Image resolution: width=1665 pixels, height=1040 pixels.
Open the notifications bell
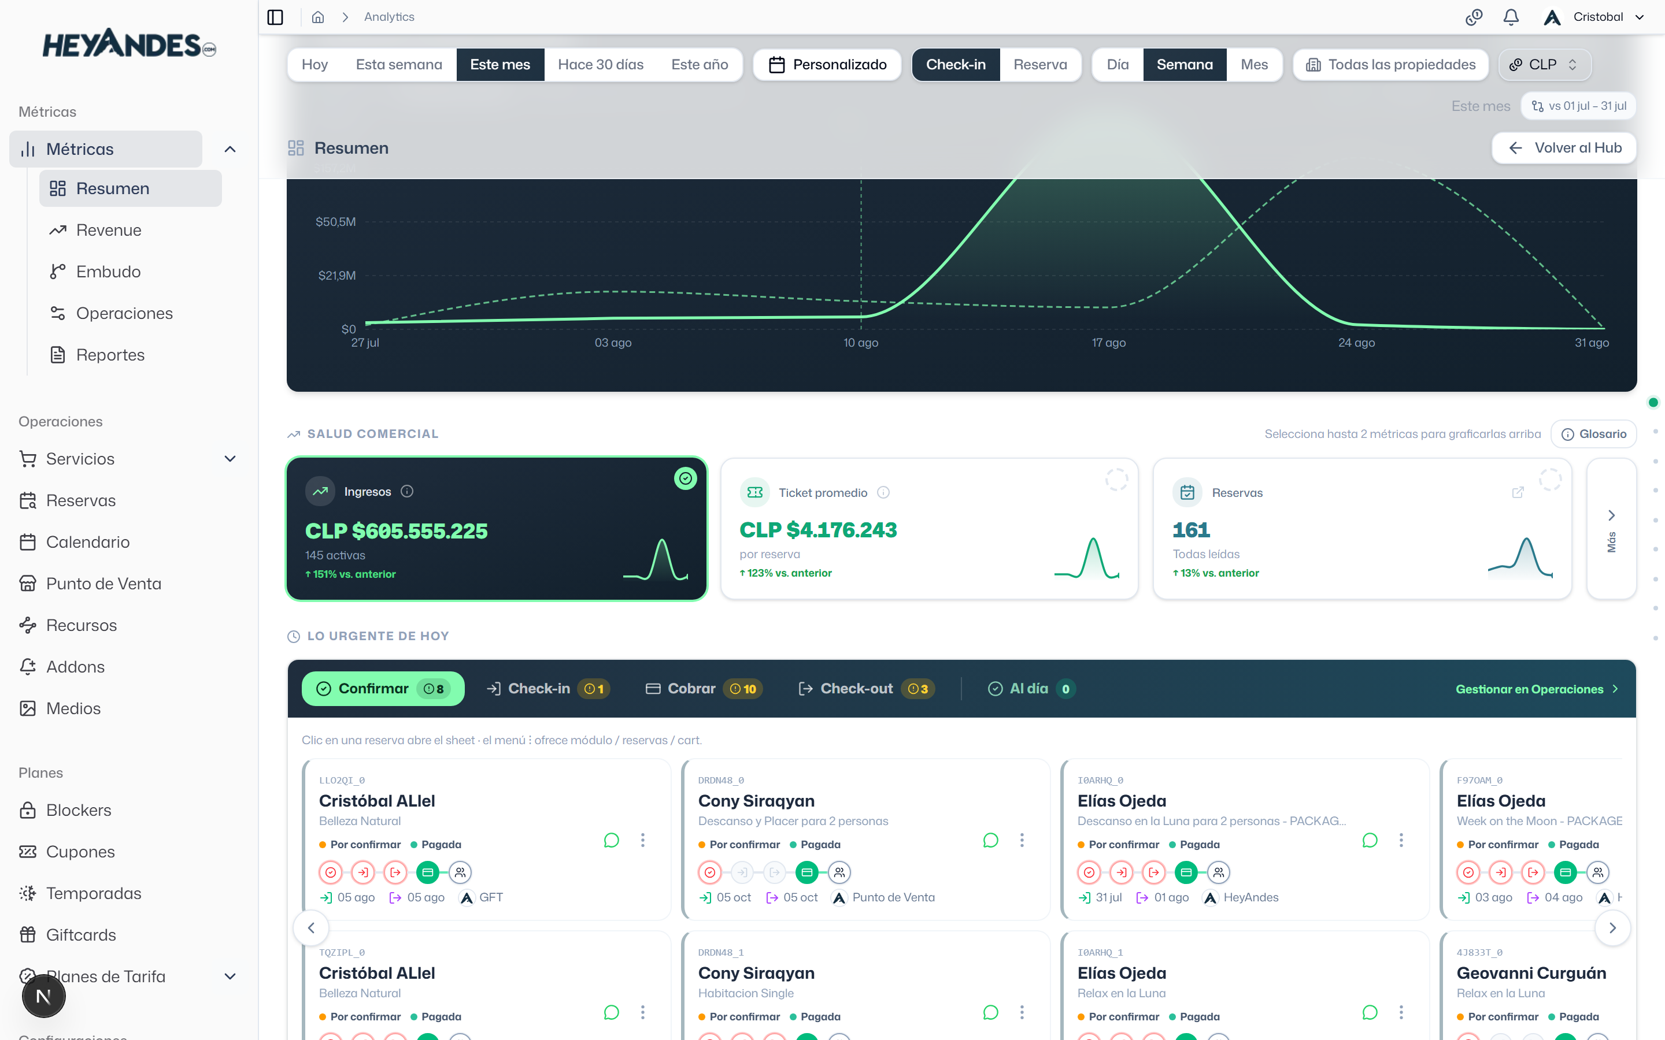(x=1511, y=17)
